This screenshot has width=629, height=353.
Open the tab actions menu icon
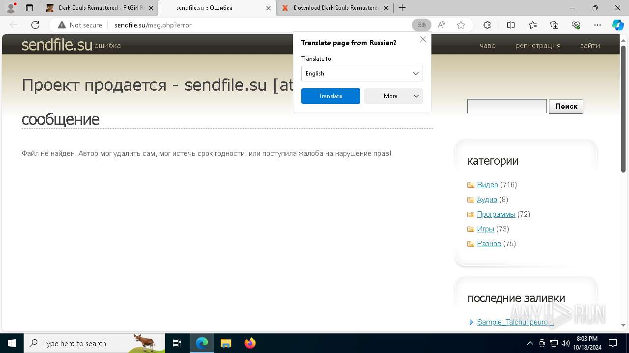click(29, 8)
